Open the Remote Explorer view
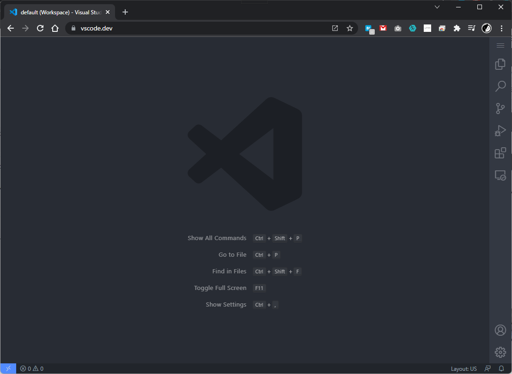512x374 pixels. tap(500, 175)
